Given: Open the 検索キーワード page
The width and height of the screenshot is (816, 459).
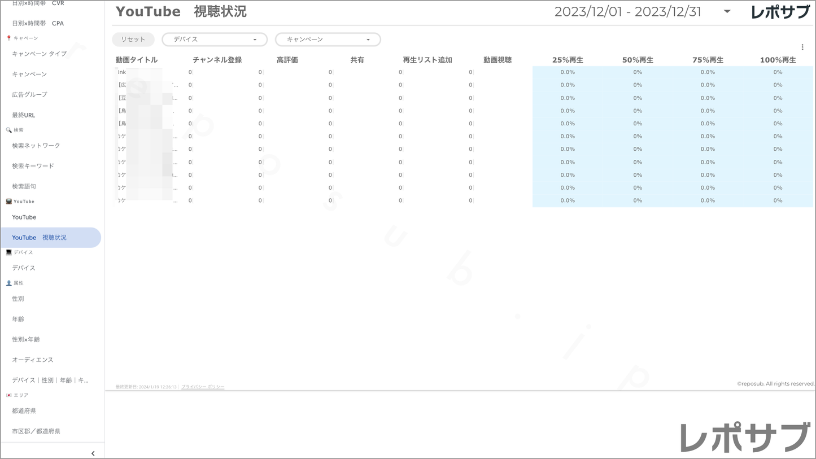Looking at the screenshot, I should pos(33,166).
